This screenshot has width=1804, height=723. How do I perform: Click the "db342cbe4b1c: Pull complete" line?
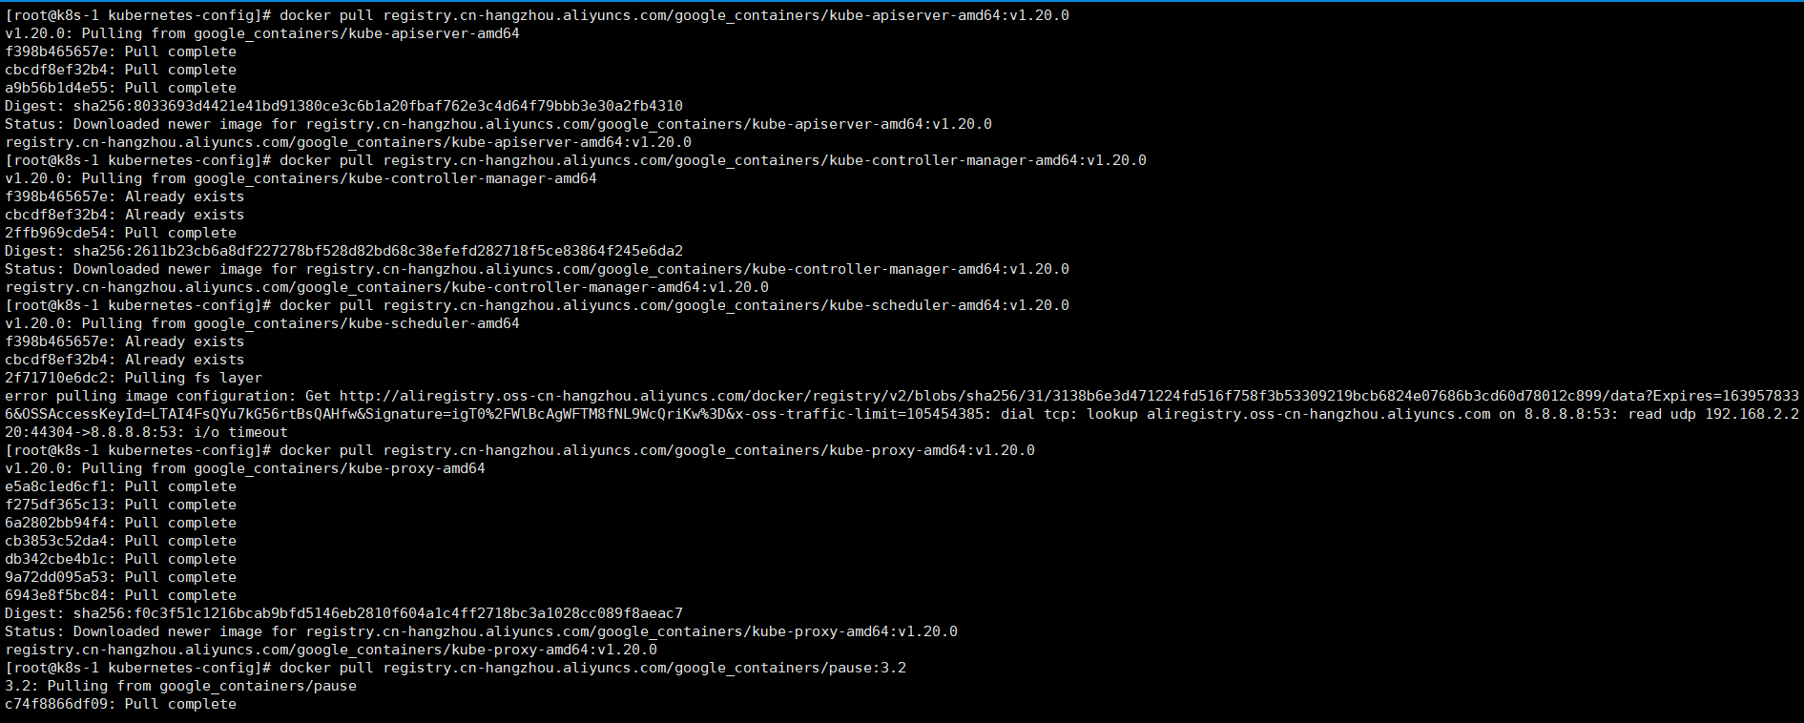click(120, 559)
